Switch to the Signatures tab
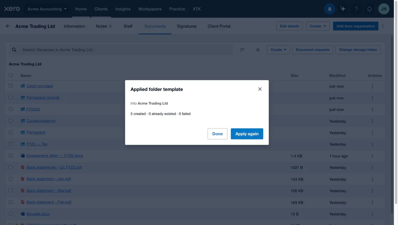This screenshot has height=225, width=398. 187,26
